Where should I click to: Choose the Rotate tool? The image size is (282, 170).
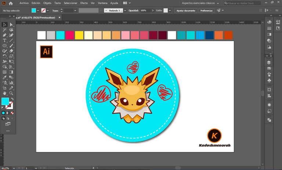click(4, 56)
